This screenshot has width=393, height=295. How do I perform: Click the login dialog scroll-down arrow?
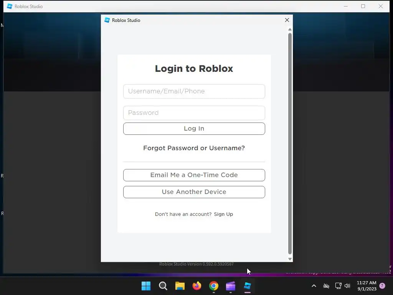pos(290,259)
